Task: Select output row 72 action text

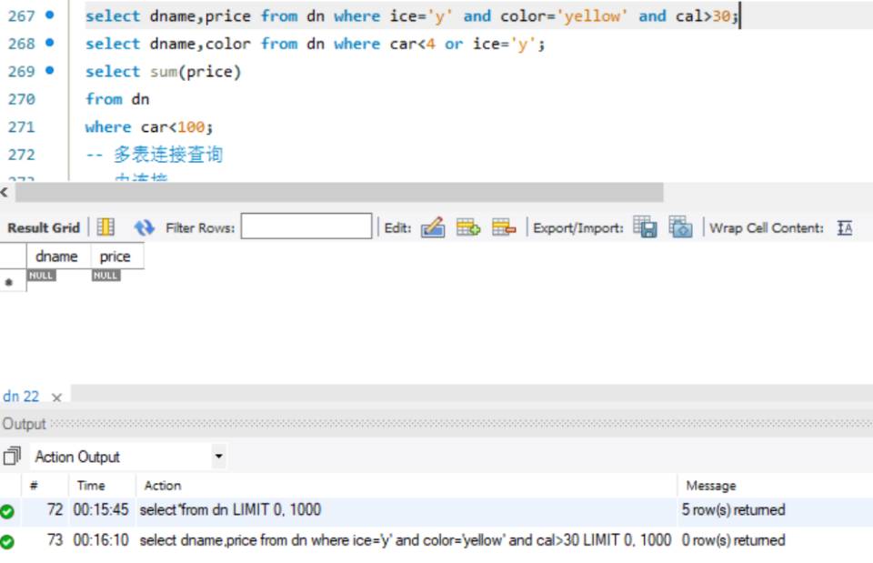Action: [x=230, y=510]
